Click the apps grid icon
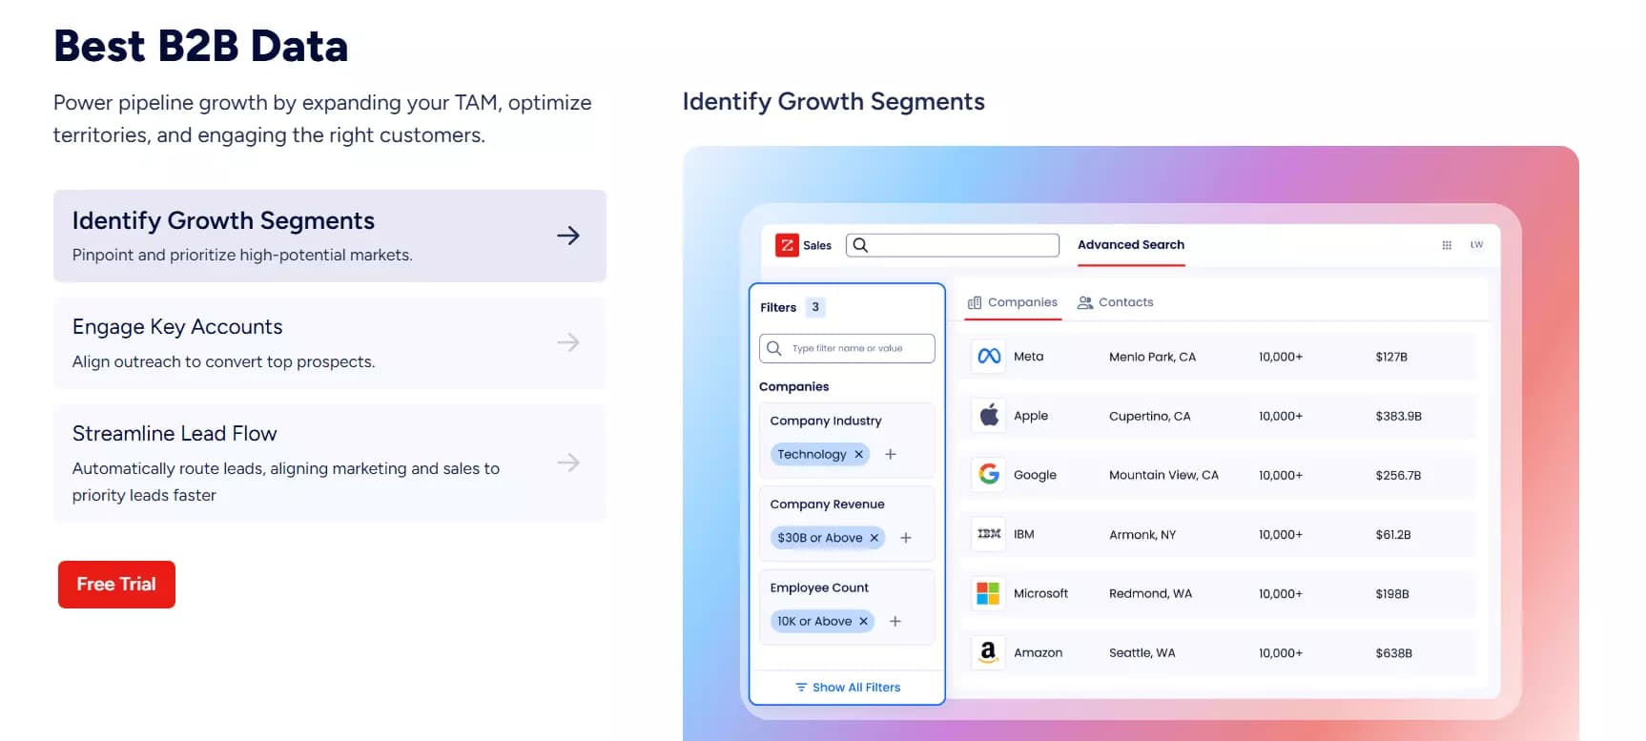Image resolution: width=1646 pixels, height=741 pixels. 1447,245
